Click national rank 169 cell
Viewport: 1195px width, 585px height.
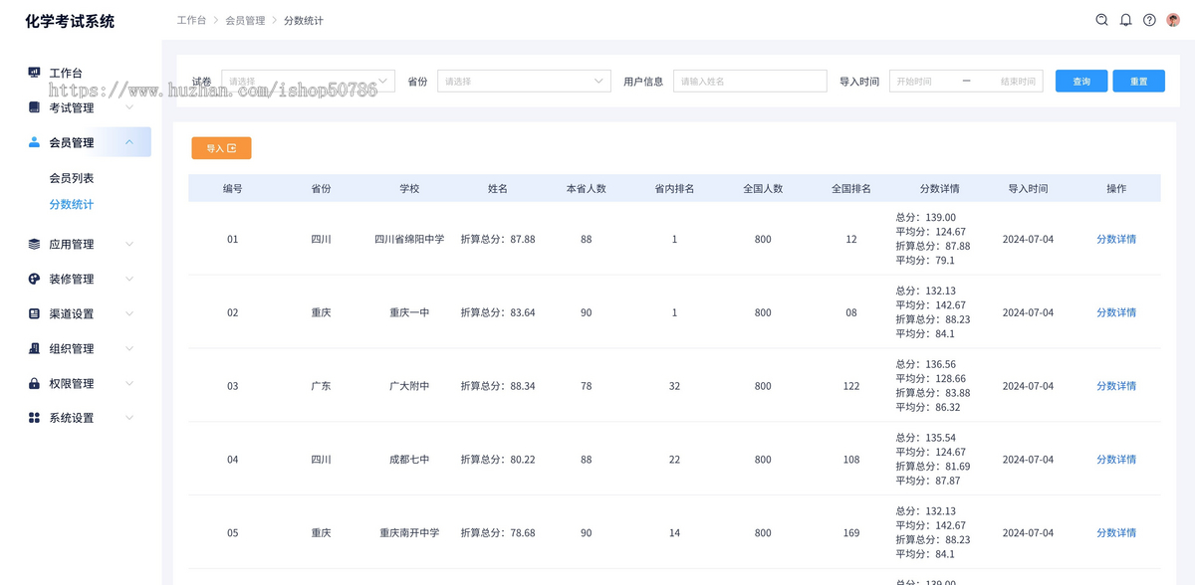point(851,533)
